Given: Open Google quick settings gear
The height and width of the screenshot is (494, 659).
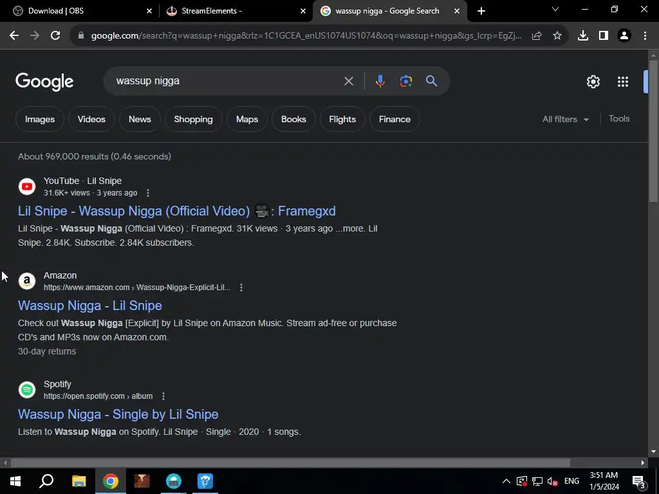Looking at the screenshot, I should 593,82.
